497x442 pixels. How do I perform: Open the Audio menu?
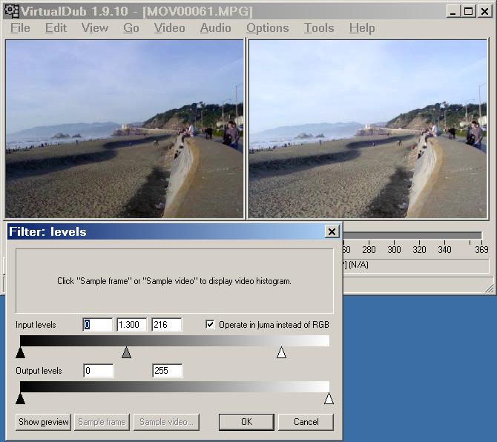click(x=215, y=28)
